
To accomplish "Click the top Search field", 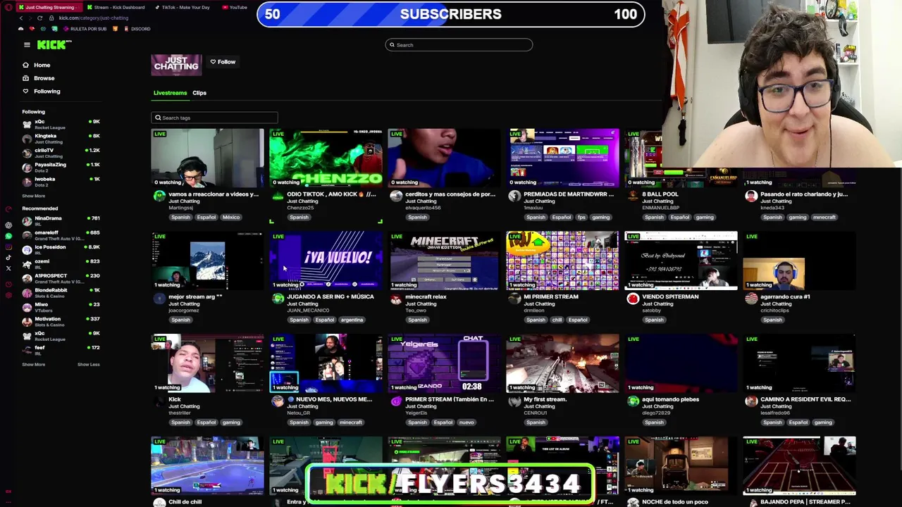I will pyautogui.click(x=459, y=45).
